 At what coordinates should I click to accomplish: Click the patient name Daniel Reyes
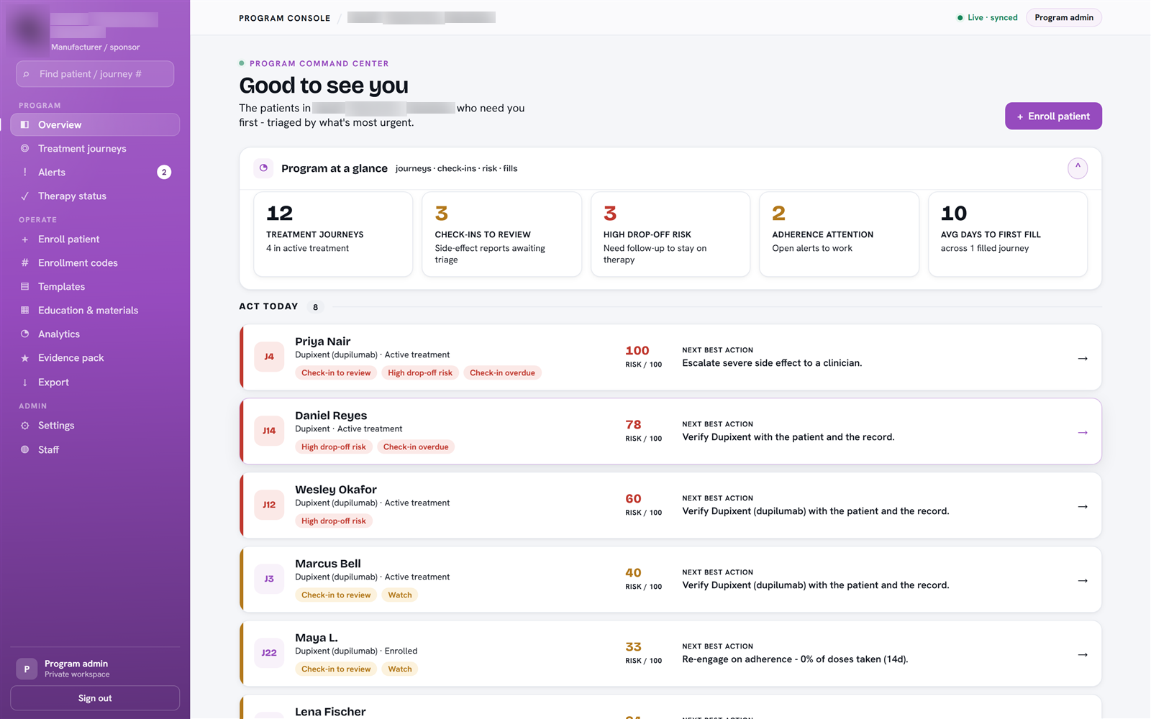pyautogui.click(x=331, y=416)
